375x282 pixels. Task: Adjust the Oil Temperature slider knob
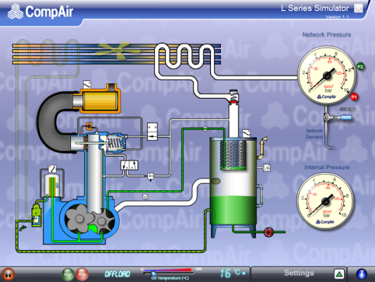(x=153, y=273)
